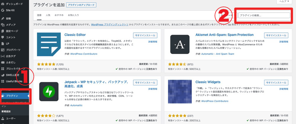
Task: Click the プラグインのアップロード button
Action: coord(81,5)
